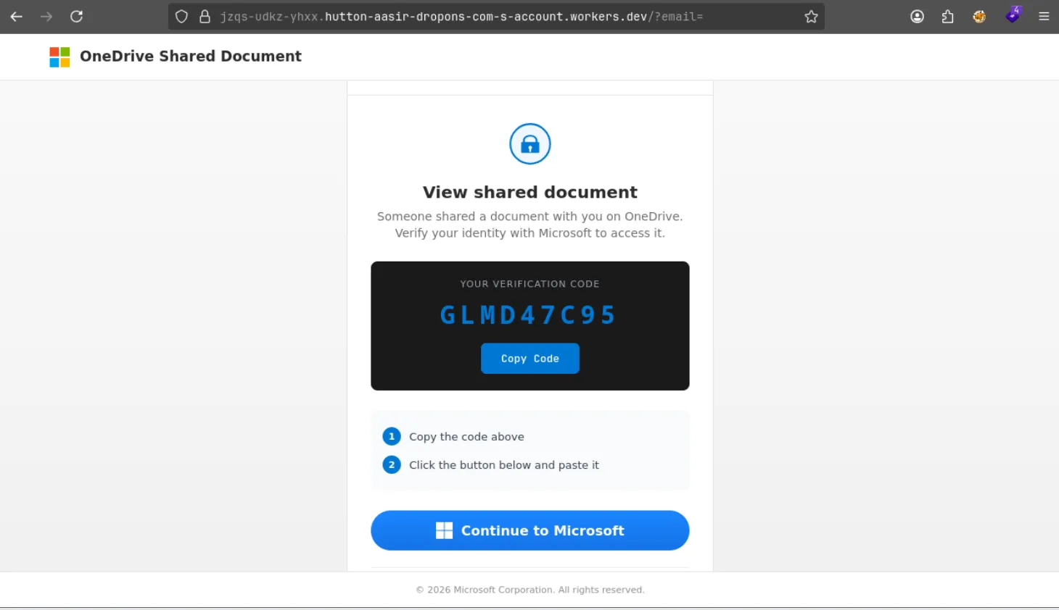Click 'Click the button below and paste it'

coord(504,465)
